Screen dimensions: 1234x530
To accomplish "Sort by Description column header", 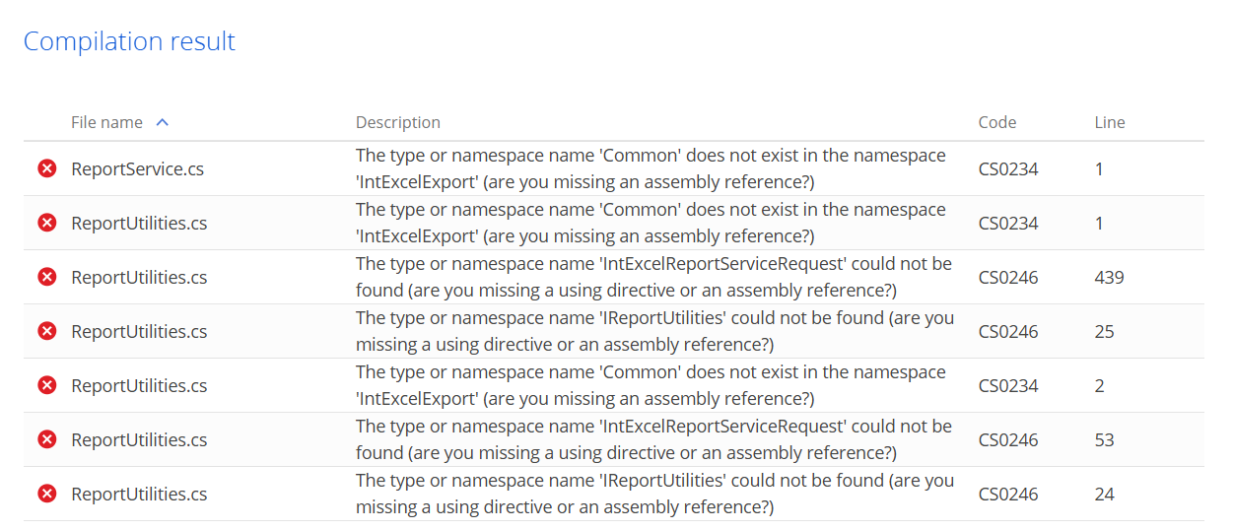I will click(398, 122).
